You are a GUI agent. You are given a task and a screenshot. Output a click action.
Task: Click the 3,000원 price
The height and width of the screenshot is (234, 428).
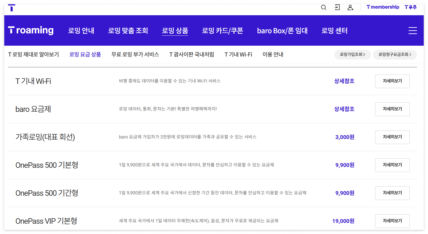pyautogui.click(x=345, y=137)
